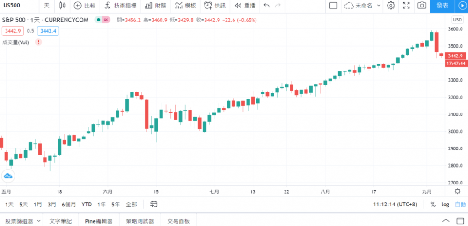Open the 未命名 saved layout dropdown

362,5
